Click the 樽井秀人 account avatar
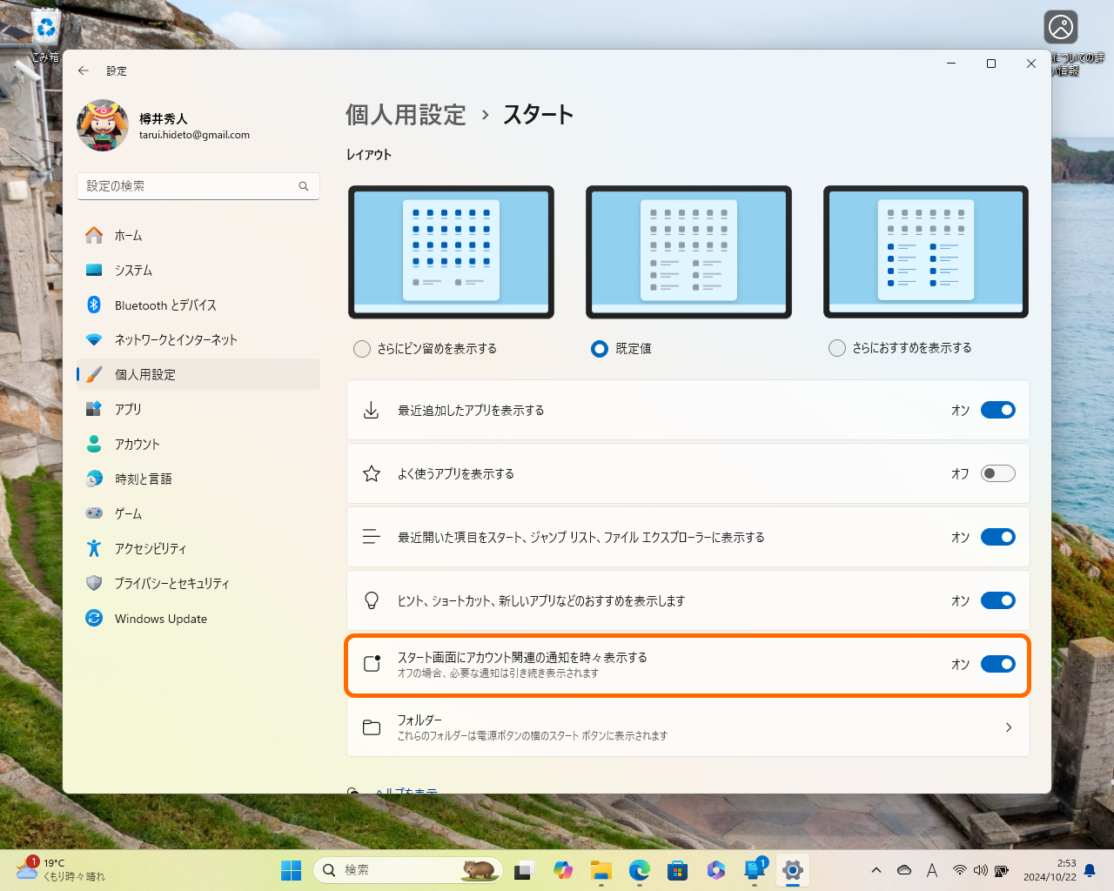 tap(102, 125)
